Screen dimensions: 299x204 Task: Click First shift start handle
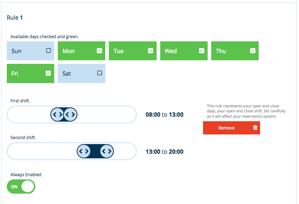[57, 114]
